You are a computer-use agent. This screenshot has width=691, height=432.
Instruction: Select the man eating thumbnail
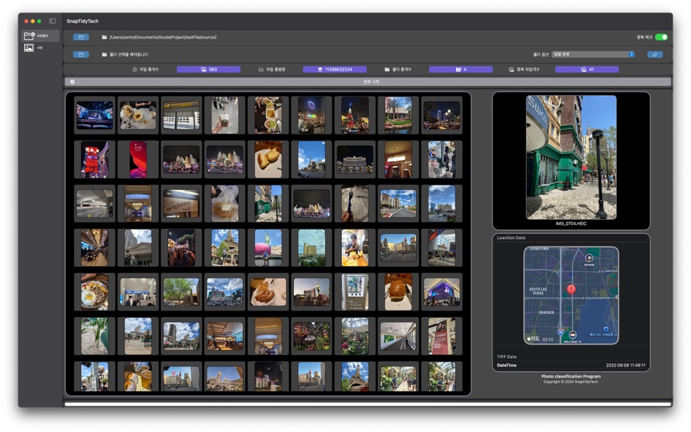[x=355, y=248]
